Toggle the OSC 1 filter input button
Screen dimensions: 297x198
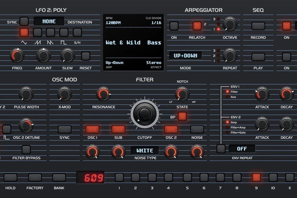pyautogui.click(x=93, y=129)
